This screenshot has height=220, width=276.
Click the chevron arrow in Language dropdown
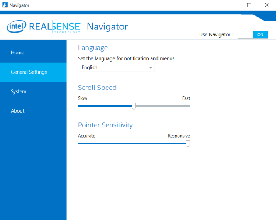151,68
